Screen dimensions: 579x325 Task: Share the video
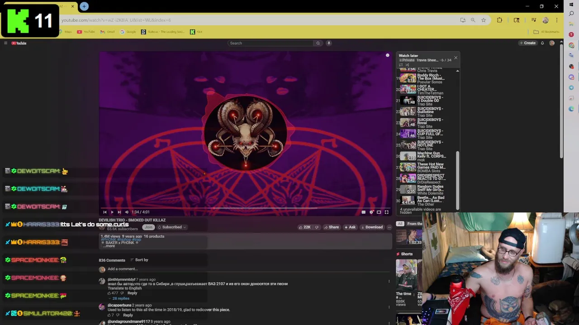click(x=331, y=227)
